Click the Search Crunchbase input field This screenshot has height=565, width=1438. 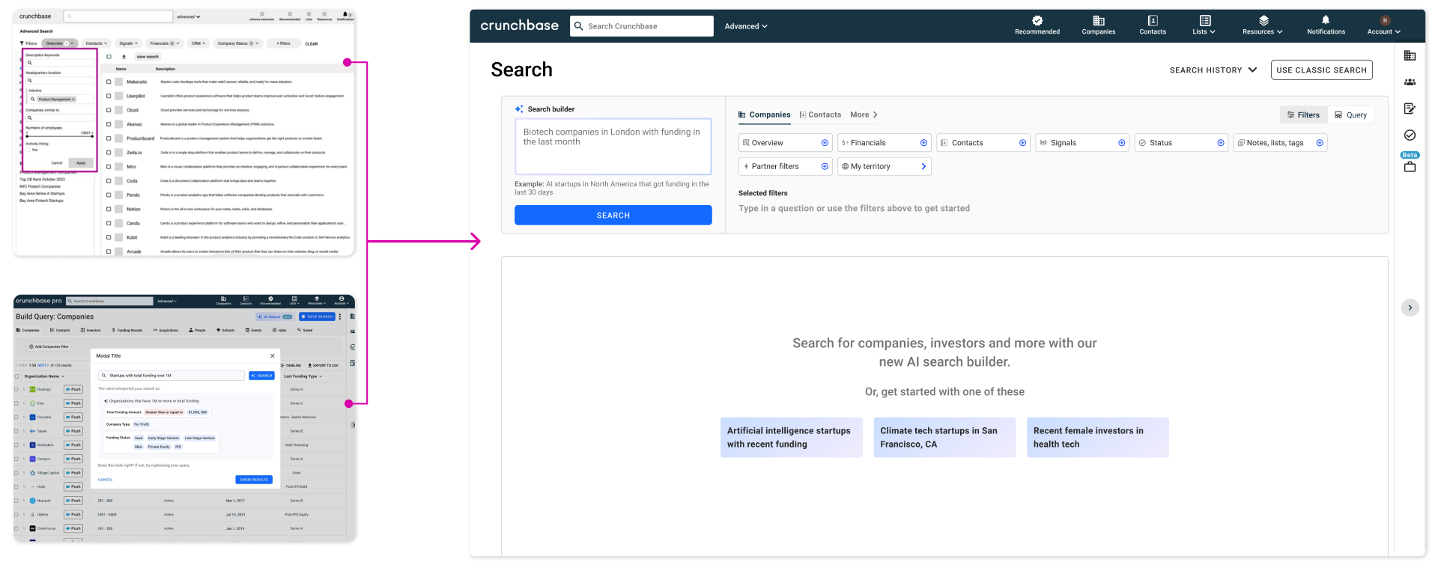[642, 26]
